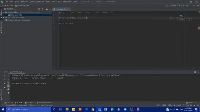Rerun tutorial_2 in Run panel
This screenshot has width=200, height=112.
(x=5, y=76)
